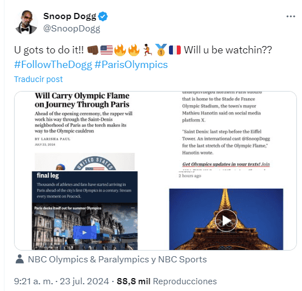Click the Olympic Flame article headline

coord(82,100)
